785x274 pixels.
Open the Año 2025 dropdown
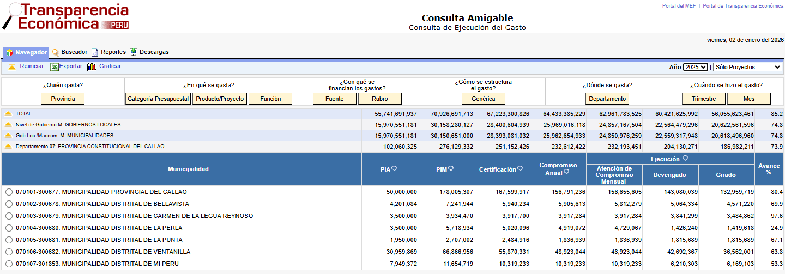coord(695,67)
